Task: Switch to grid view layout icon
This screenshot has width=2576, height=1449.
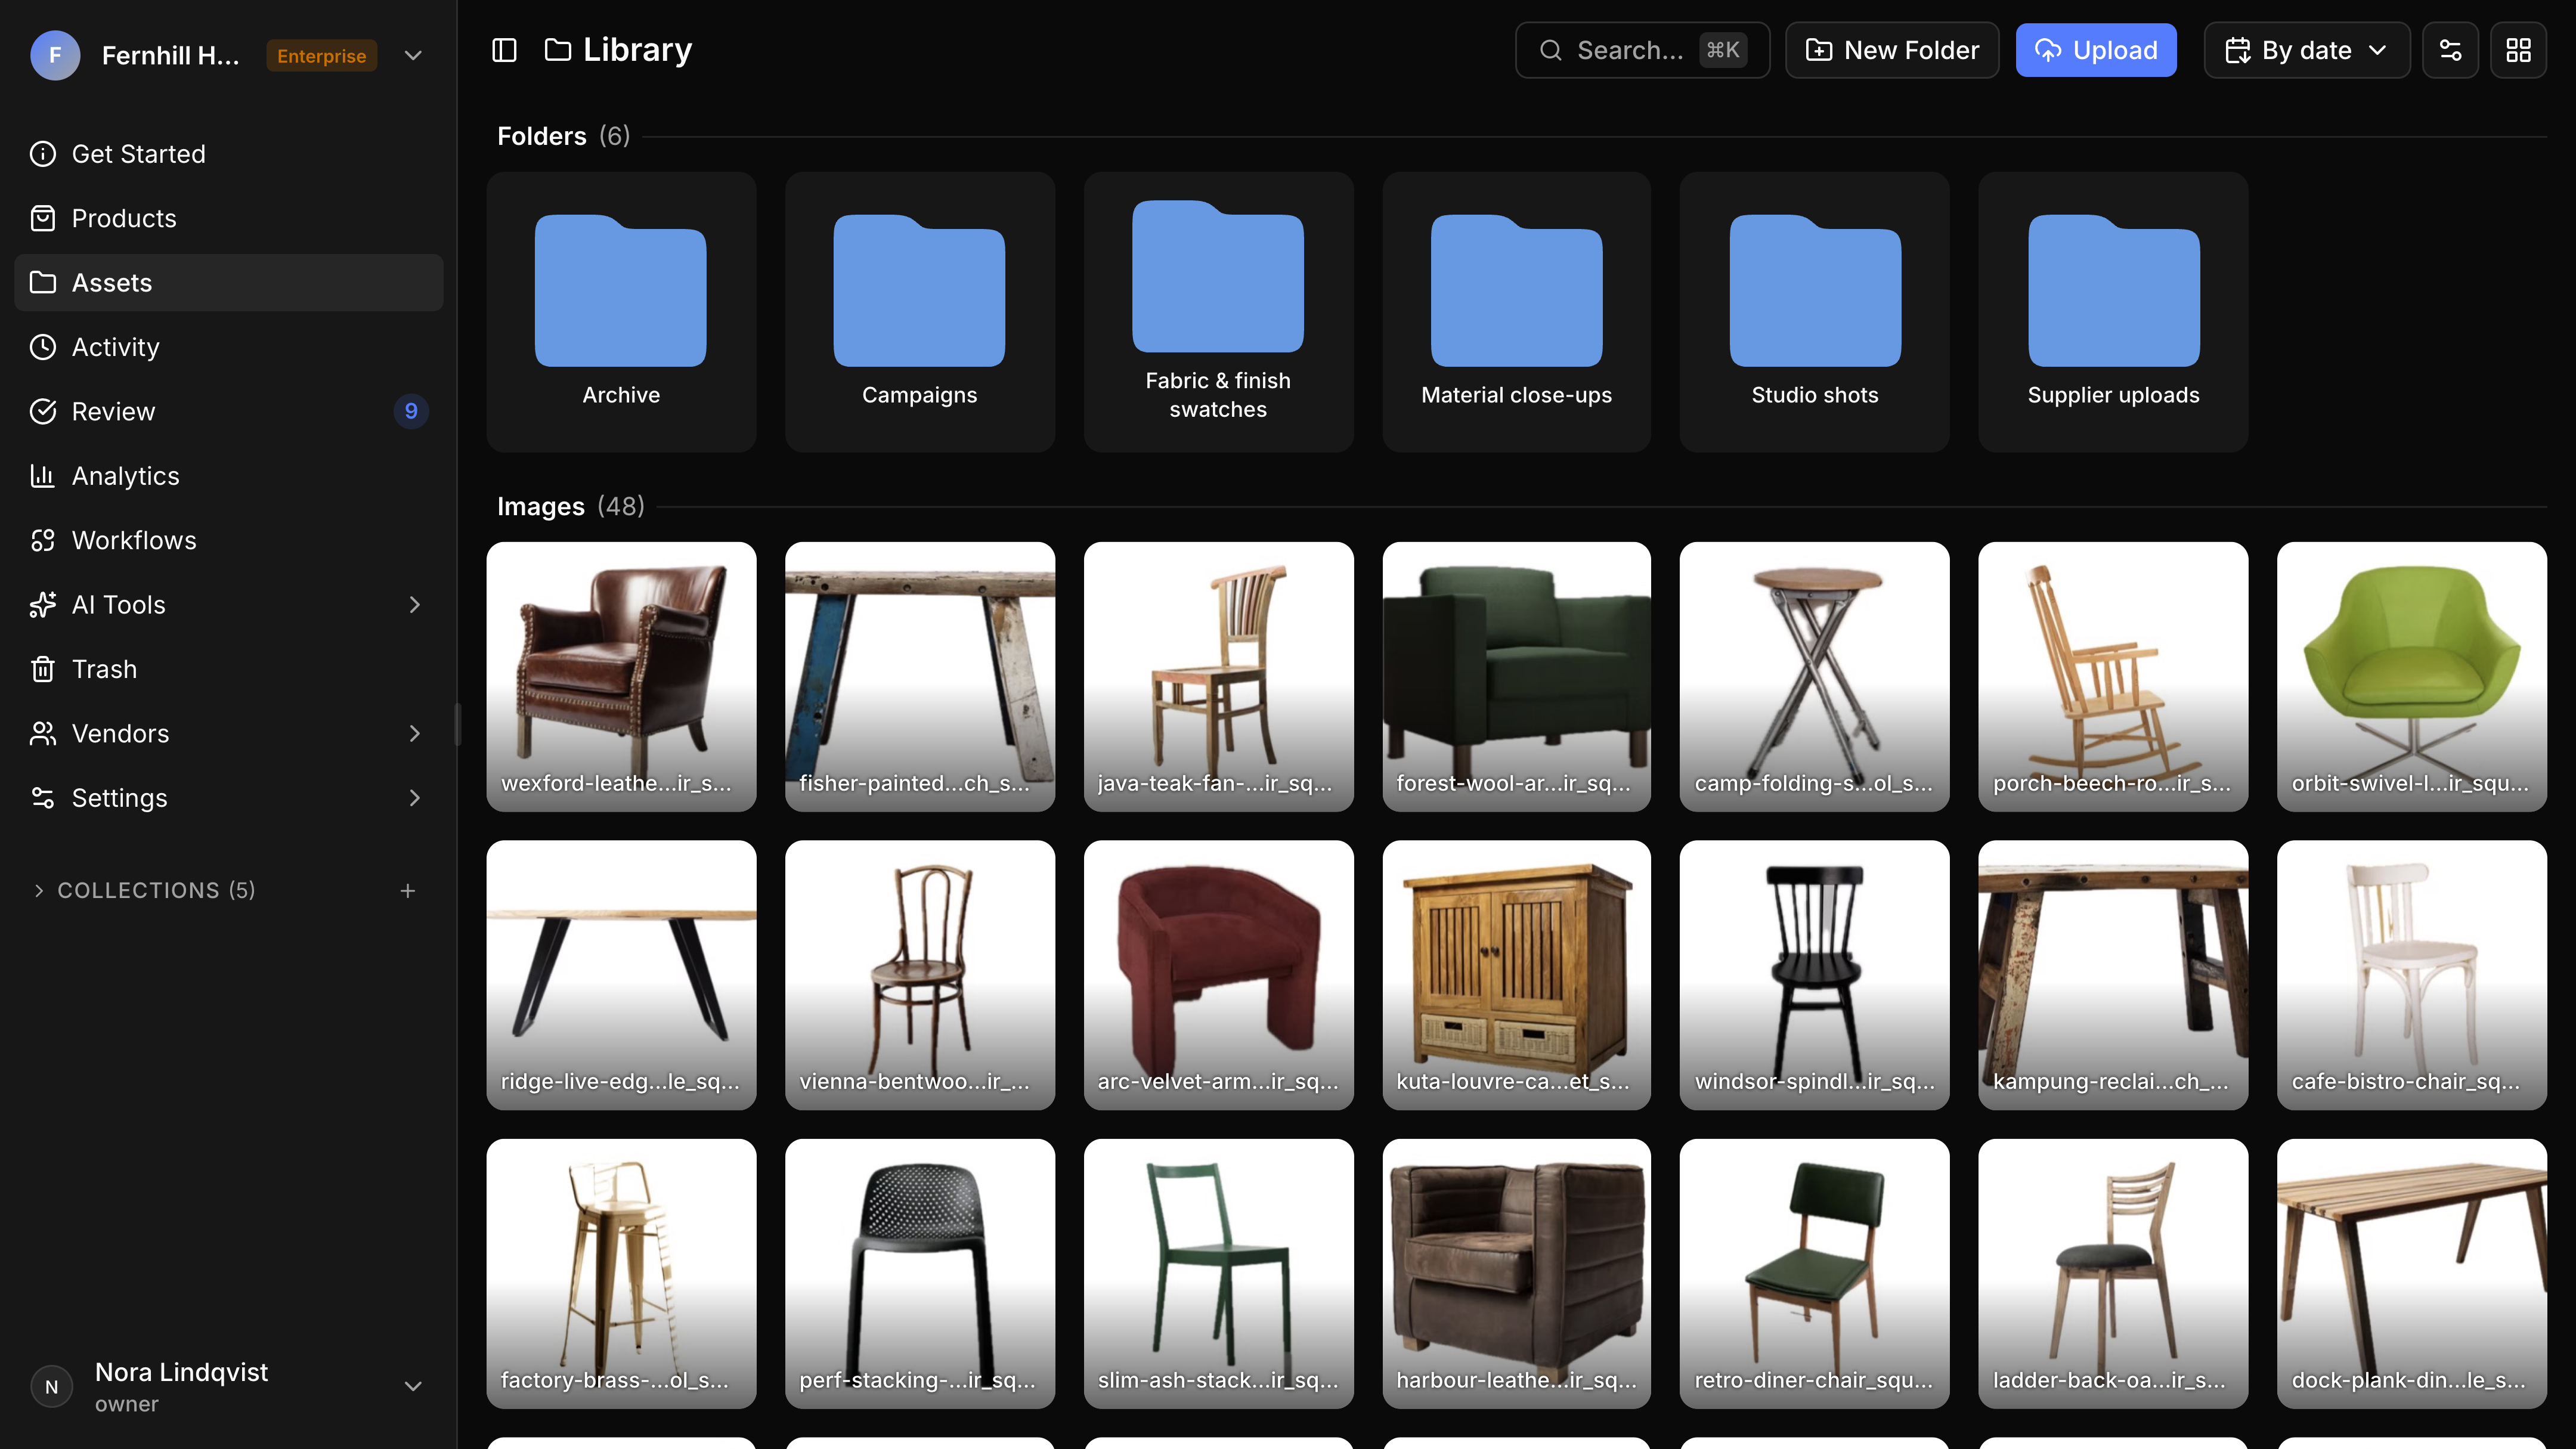Action: (2518, 50)
